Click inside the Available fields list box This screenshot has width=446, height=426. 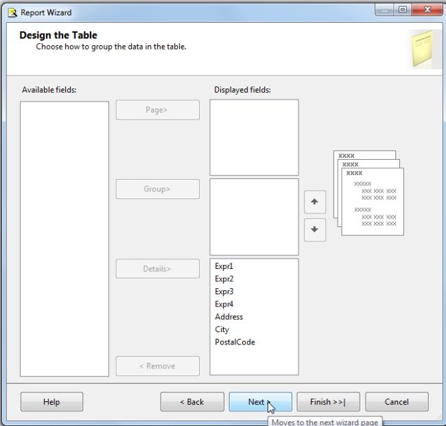coord(64,239)
